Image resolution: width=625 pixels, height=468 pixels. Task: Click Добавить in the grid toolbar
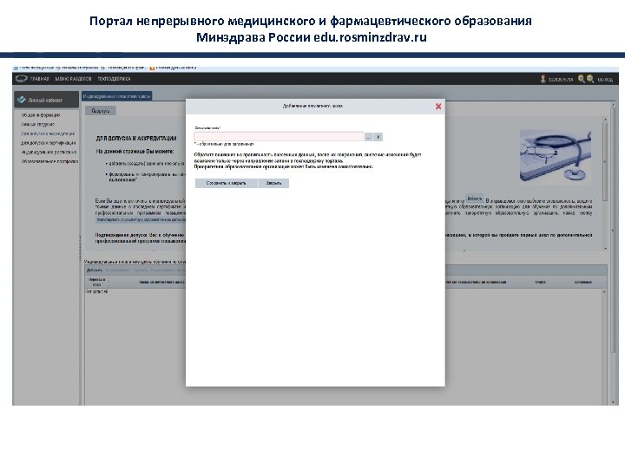point(95,270)
